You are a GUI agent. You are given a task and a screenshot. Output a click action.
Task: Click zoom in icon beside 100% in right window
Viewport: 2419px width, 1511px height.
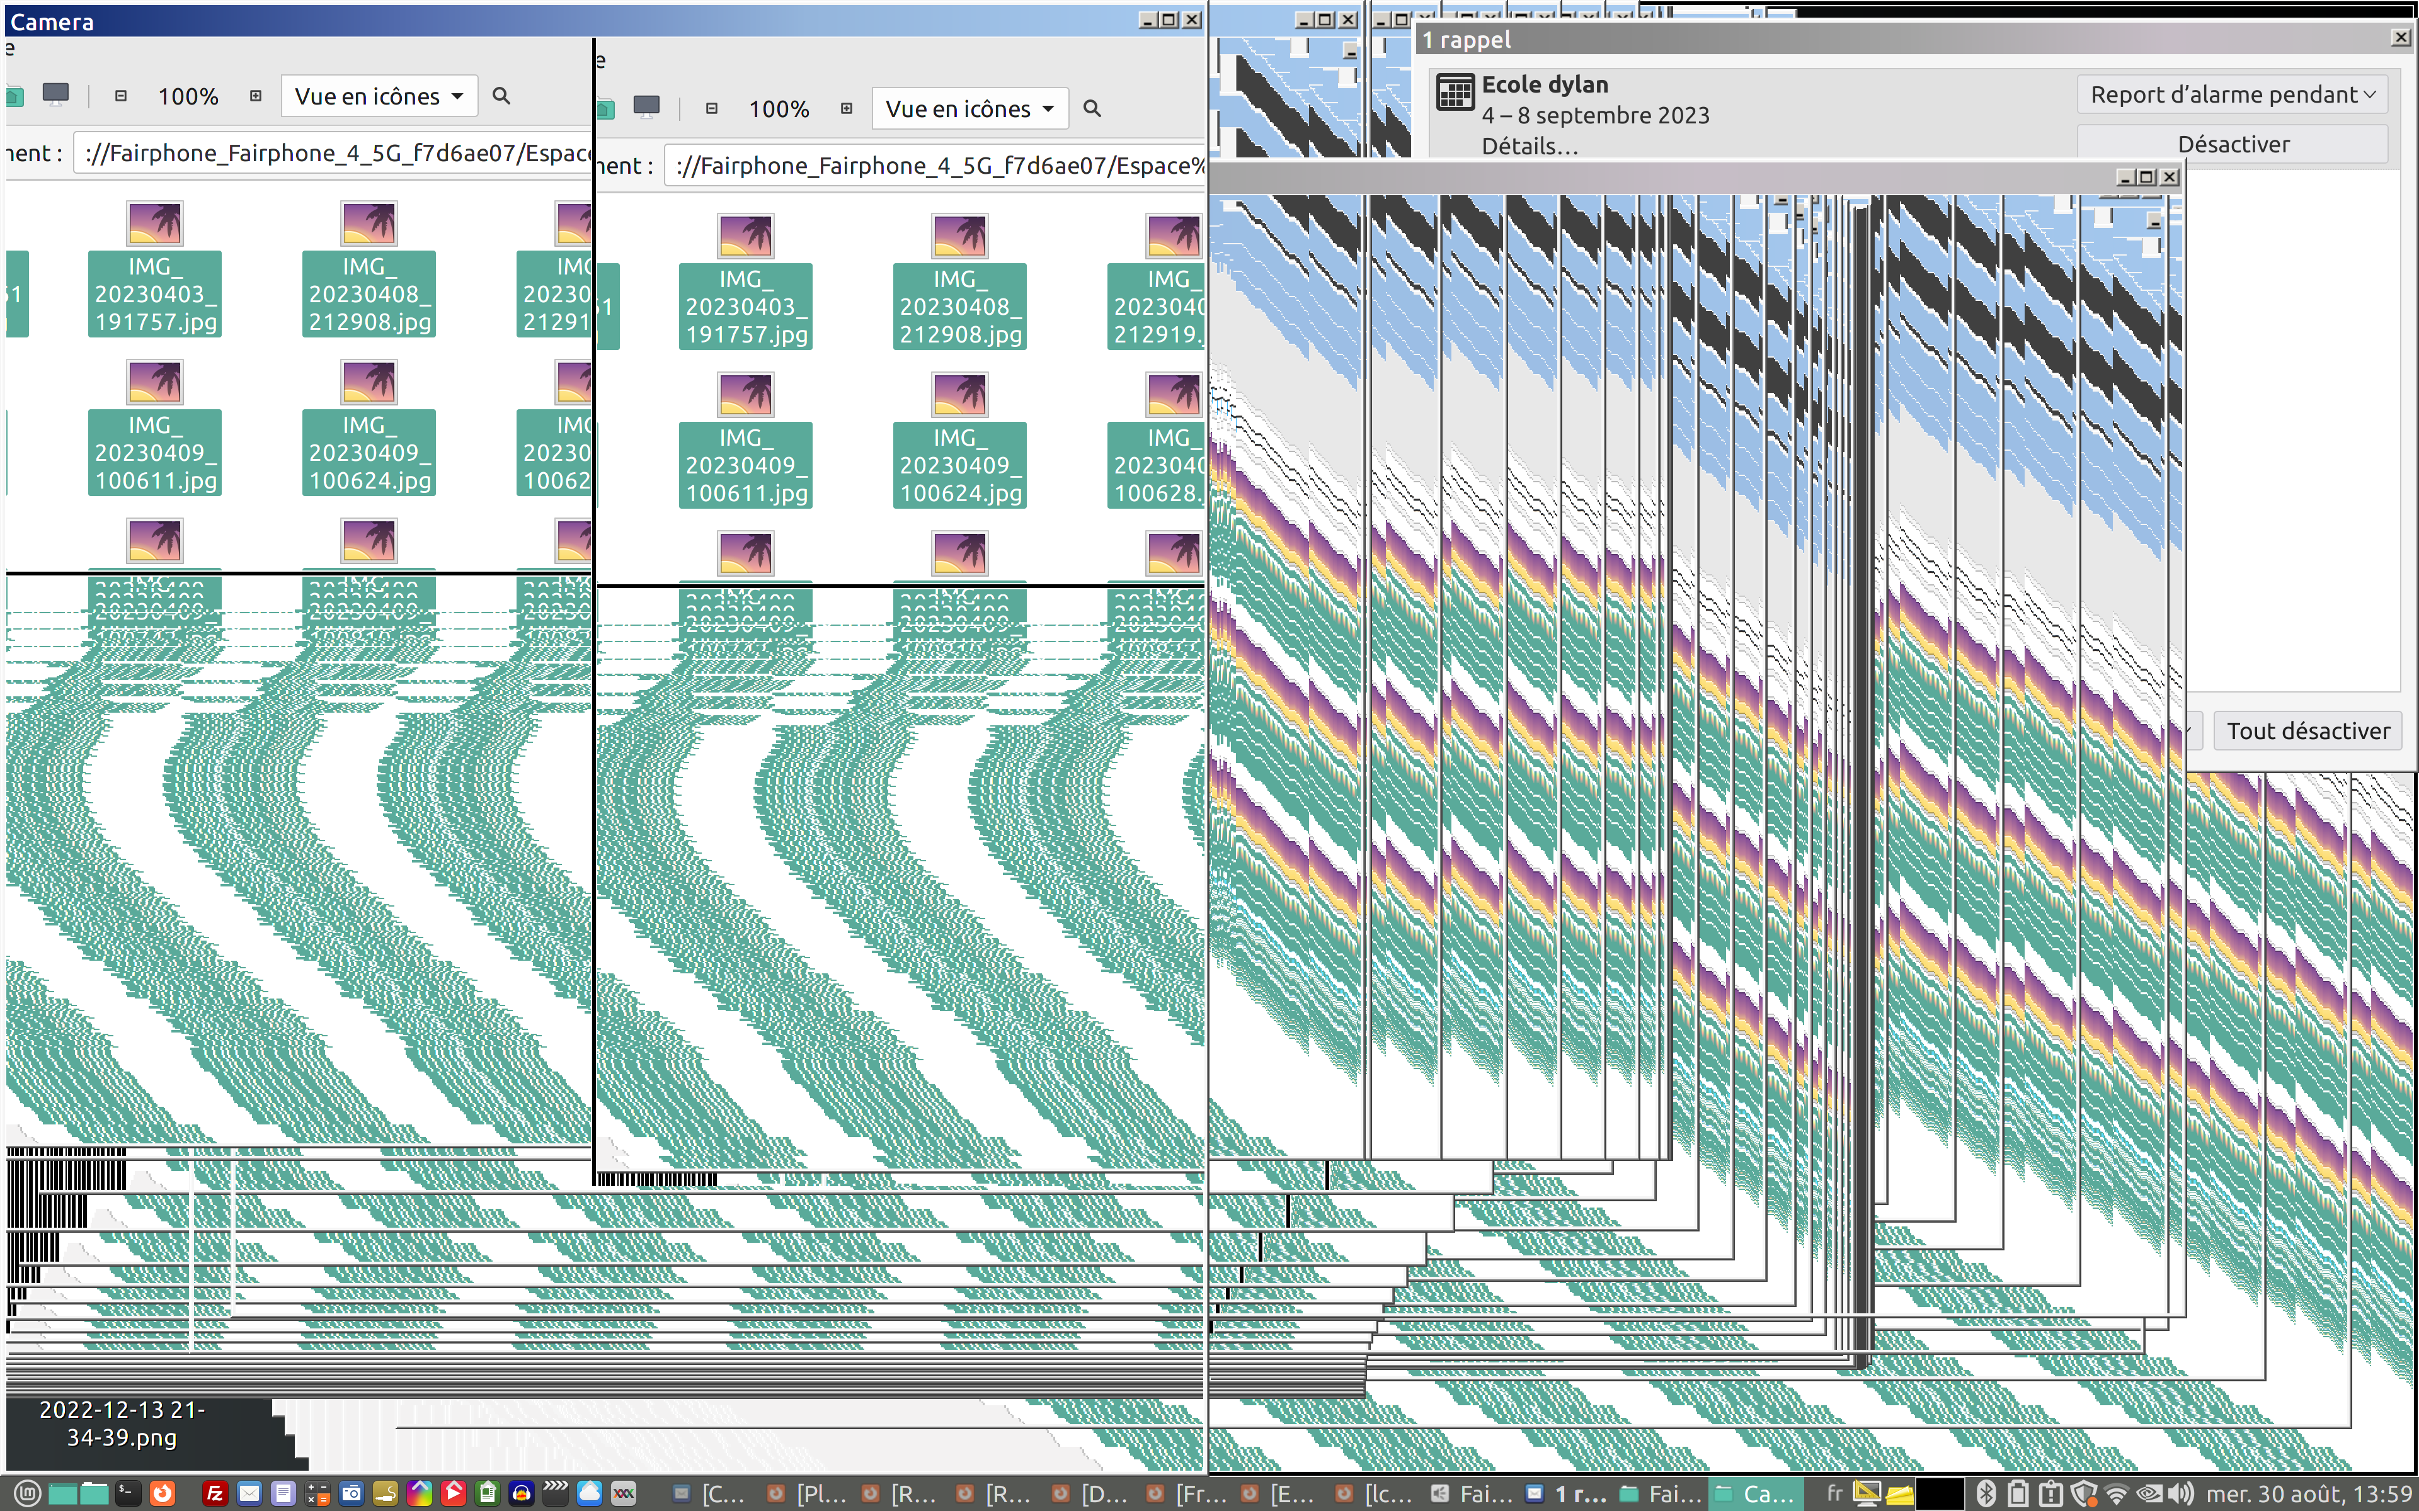click(x=847, y=109)
